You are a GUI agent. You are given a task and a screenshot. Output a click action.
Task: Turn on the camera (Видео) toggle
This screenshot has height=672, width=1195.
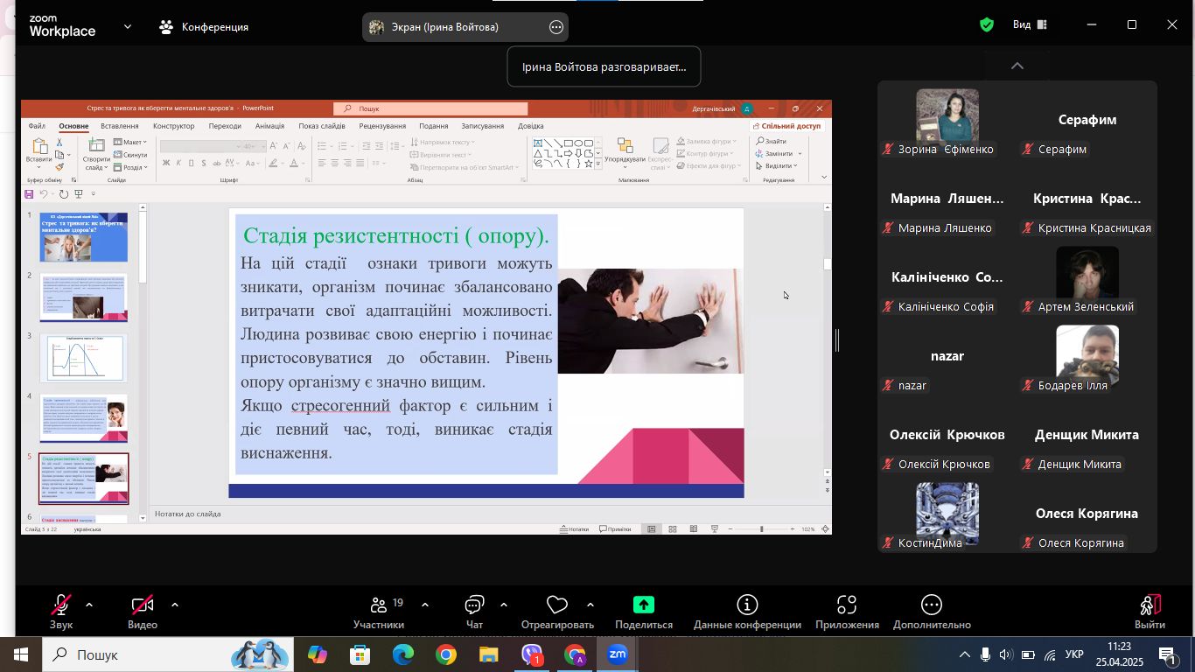point(142,605)
